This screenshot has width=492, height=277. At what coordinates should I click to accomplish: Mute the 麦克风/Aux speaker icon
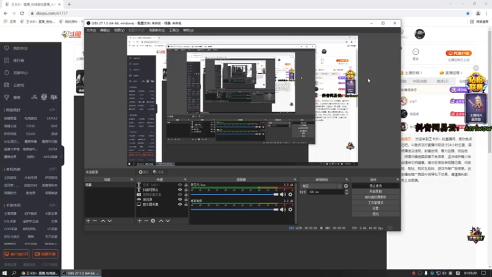tap(283, 195)
